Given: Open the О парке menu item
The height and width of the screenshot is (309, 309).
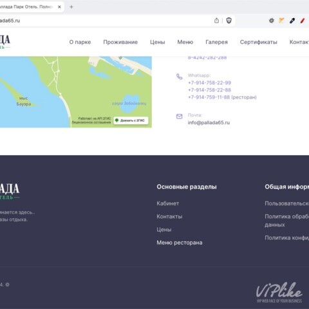Looking at the screenshot, I should click(80, 42).
